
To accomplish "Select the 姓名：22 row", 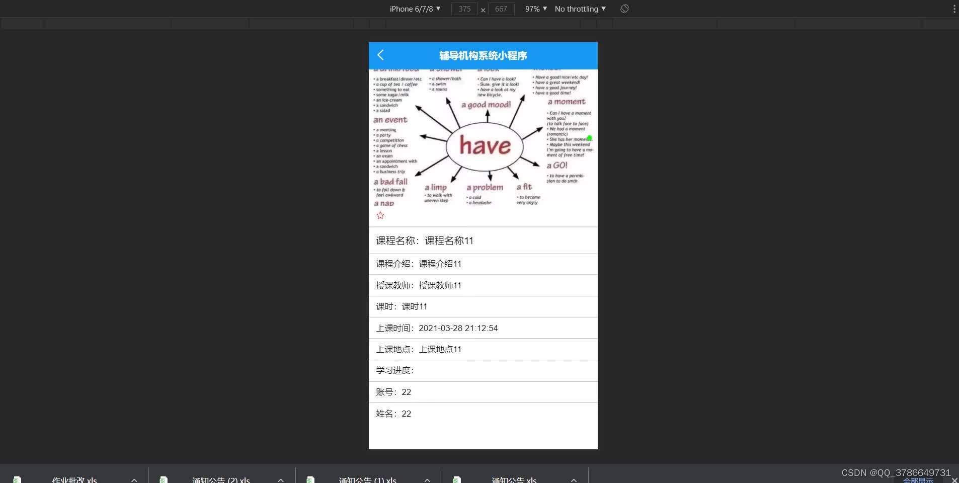I will [483, 414].
